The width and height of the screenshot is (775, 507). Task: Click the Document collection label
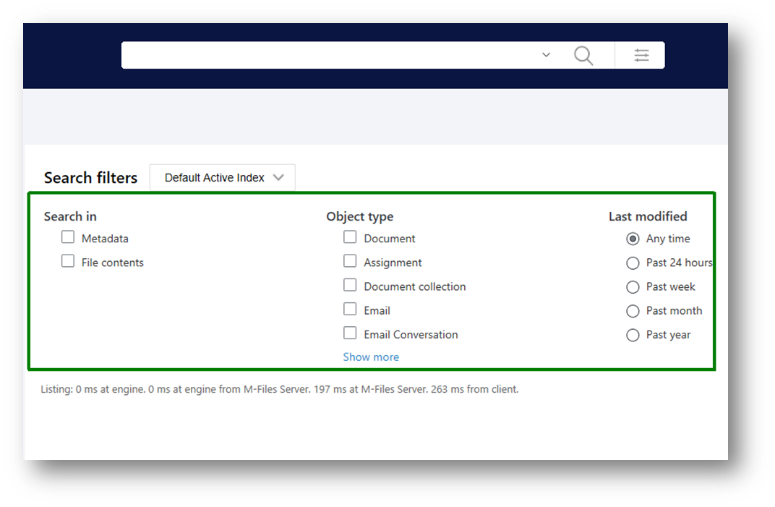point(415,287)
